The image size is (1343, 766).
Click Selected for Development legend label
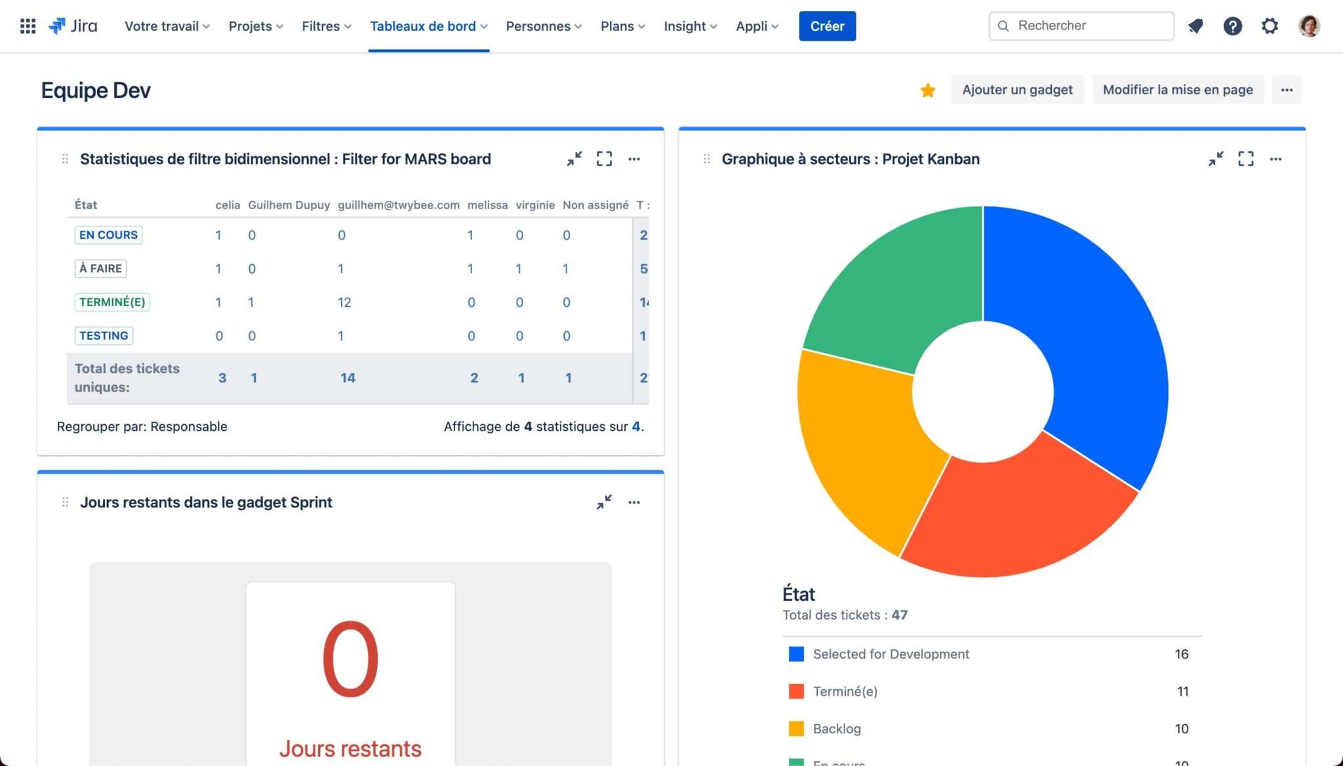(891, 654)
